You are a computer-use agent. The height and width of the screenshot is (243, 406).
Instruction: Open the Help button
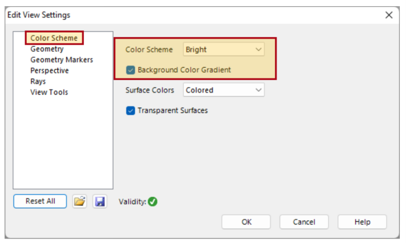point(362,222)
